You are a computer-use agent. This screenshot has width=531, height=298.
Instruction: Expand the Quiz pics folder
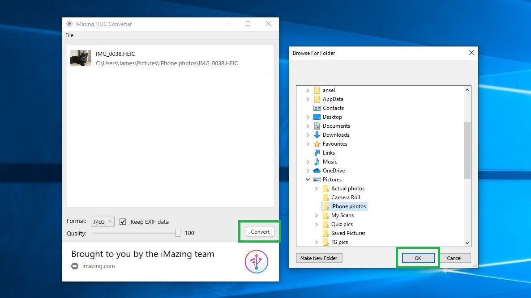(x=317, y=224)
